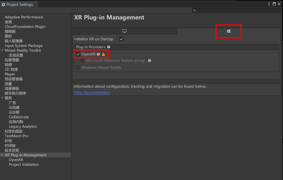Toggle Initialize XR on Startup checkbox
Image resolution: width=283 pixels, height=180 pixels.
(121, 39)
